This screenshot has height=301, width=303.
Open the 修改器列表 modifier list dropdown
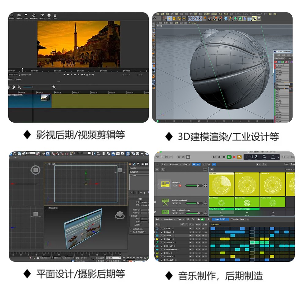click(x=139, y=172)
